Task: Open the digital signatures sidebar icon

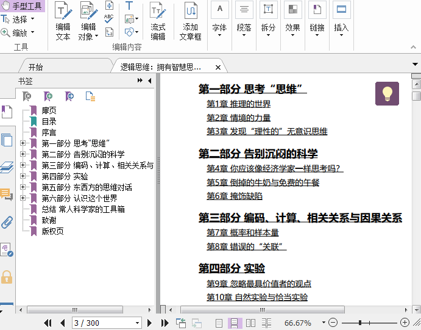Action: coord(7,249)
